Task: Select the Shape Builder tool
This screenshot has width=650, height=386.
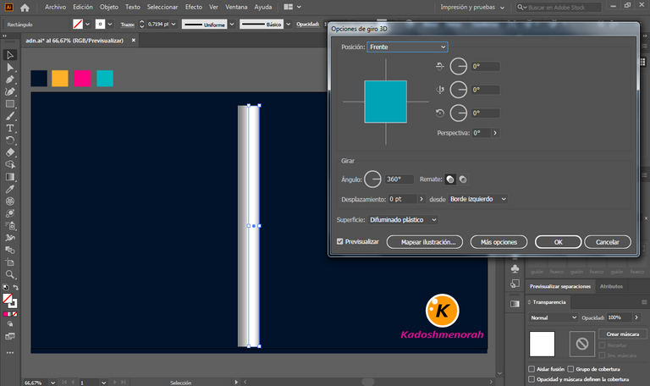Action: point(10,164)
